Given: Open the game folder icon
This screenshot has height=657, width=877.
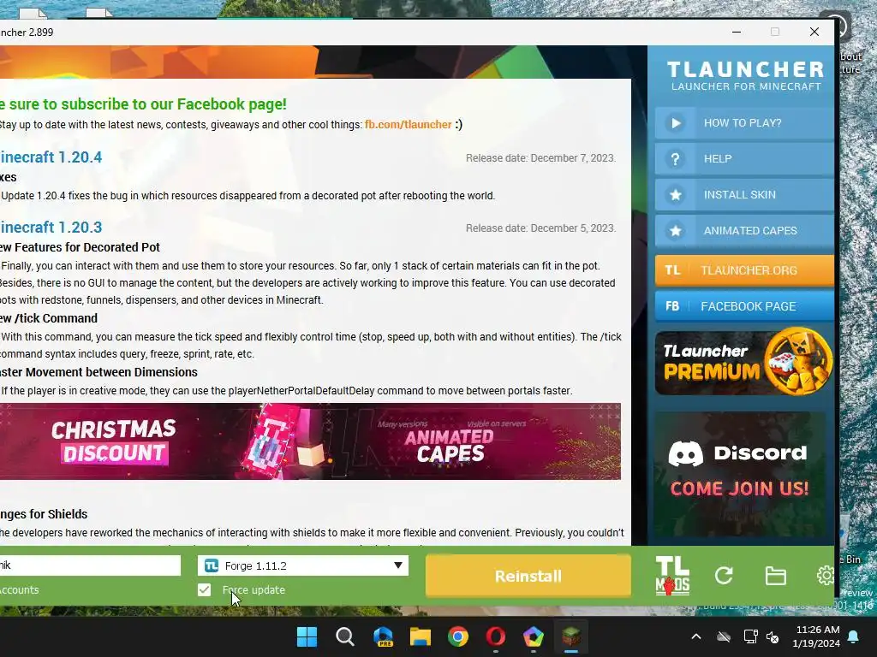Looking at the screenshot, I should click(x=775, y=576).
